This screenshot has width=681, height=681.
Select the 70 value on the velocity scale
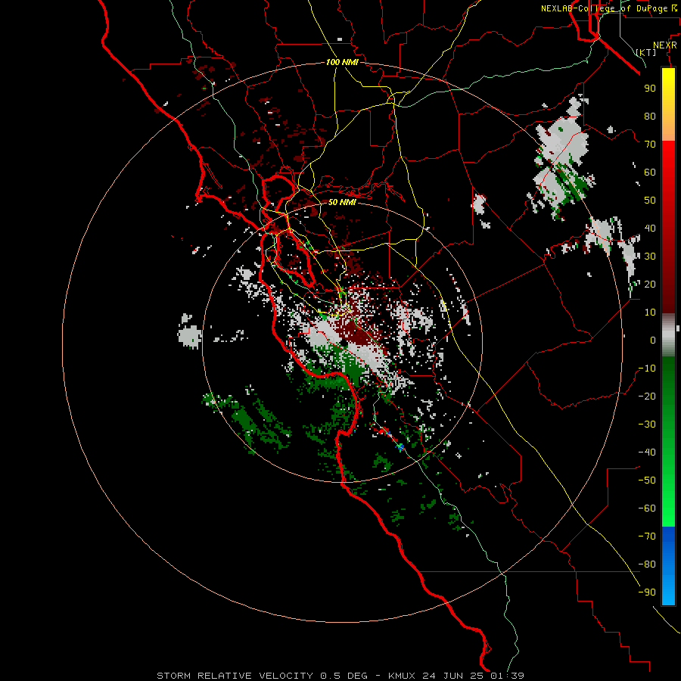tap(650, 145)
